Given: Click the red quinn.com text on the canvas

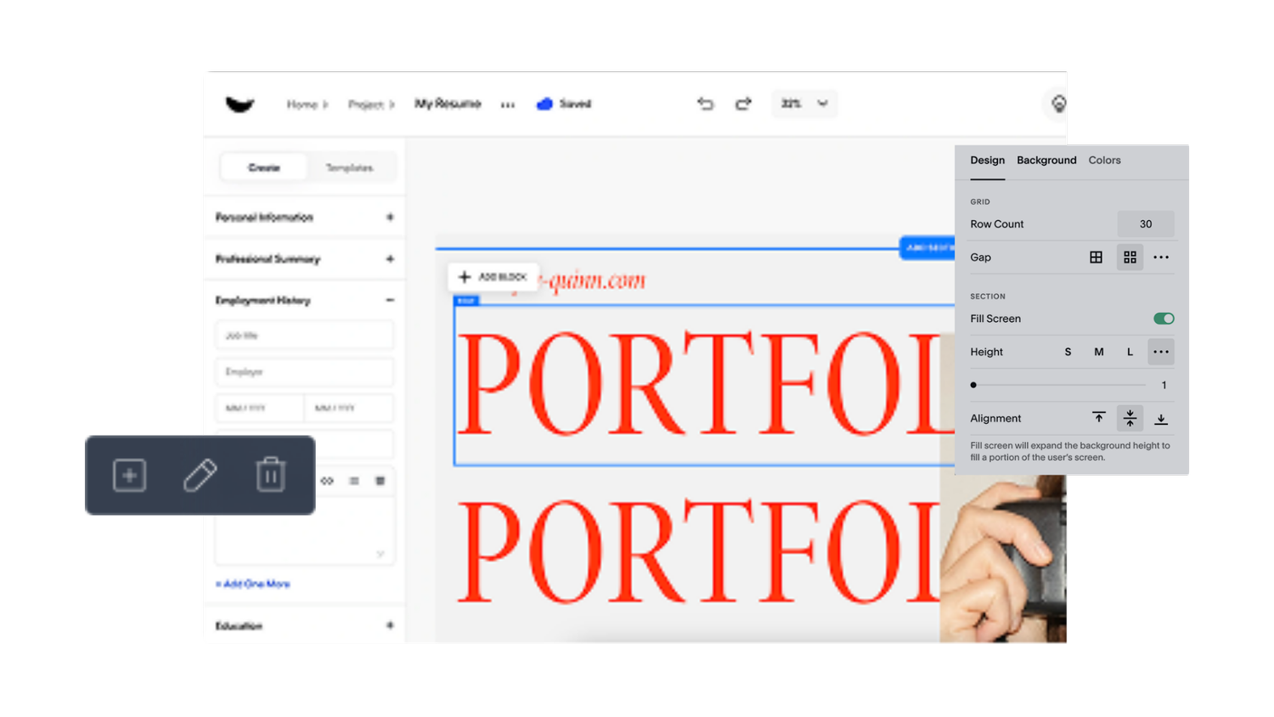Looking at the screenshot, I should pyautogui.click(x=593, y=280).
